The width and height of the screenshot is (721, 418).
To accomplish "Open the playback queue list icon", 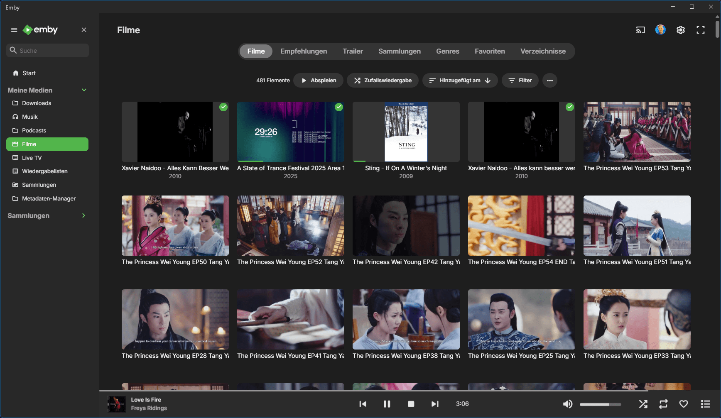I will tap(705, 404).
